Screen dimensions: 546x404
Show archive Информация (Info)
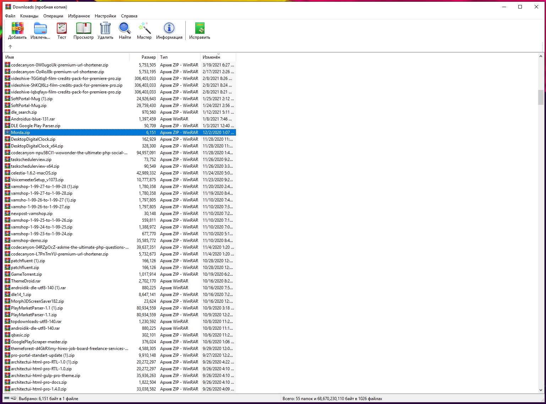point(169,28)
